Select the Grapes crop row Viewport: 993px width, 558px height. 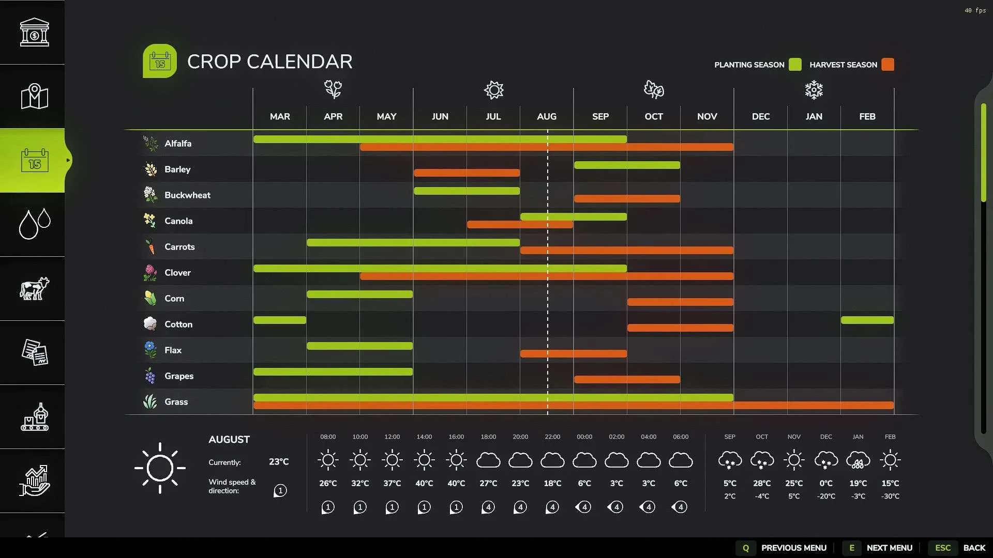521,376
